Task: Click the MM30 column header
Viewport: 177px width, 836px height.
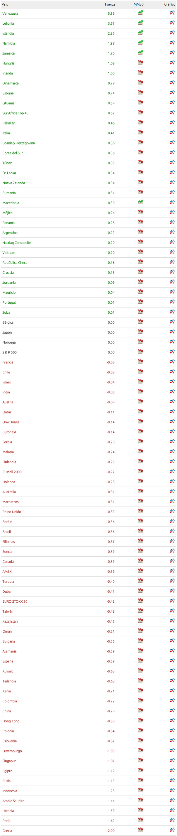Action: point(138,4)
